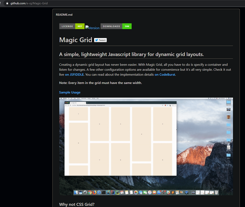Click the Sample Usage link
245x207 pixels.
[x=70, y=92]
